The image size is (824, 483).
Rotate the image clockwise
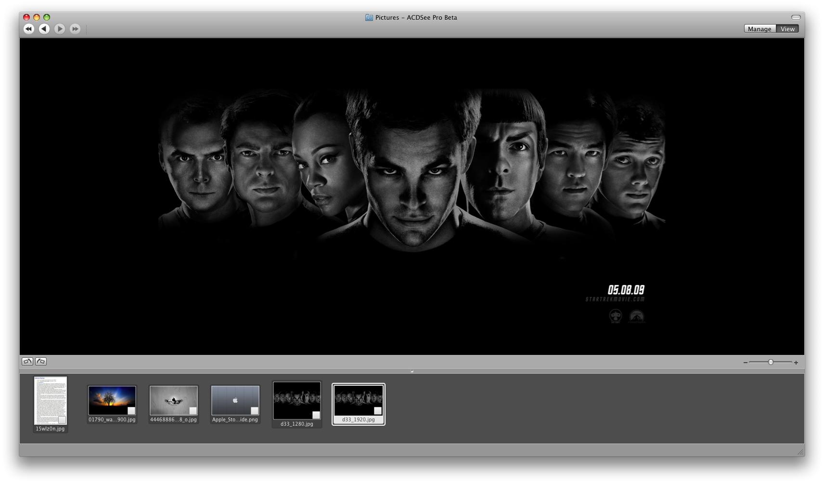(x=41, y=361)
